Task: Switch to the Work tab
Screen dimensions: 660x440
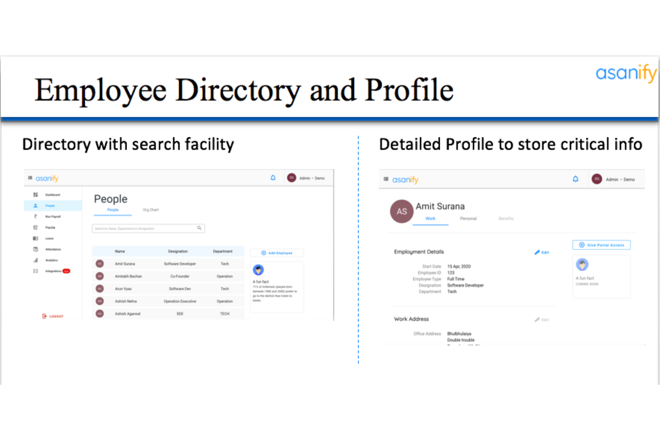Action: (x=430, y=219)
